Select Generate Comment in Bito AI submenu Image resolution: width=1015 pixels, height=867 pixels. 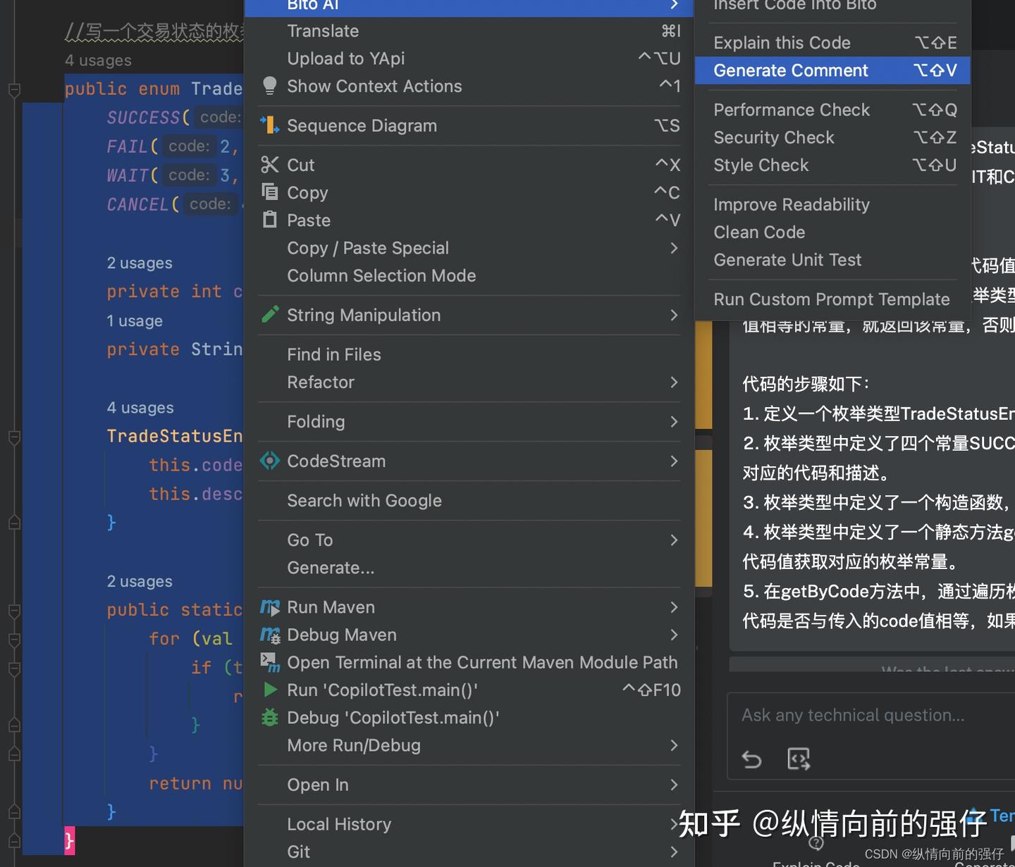[790, 70]
